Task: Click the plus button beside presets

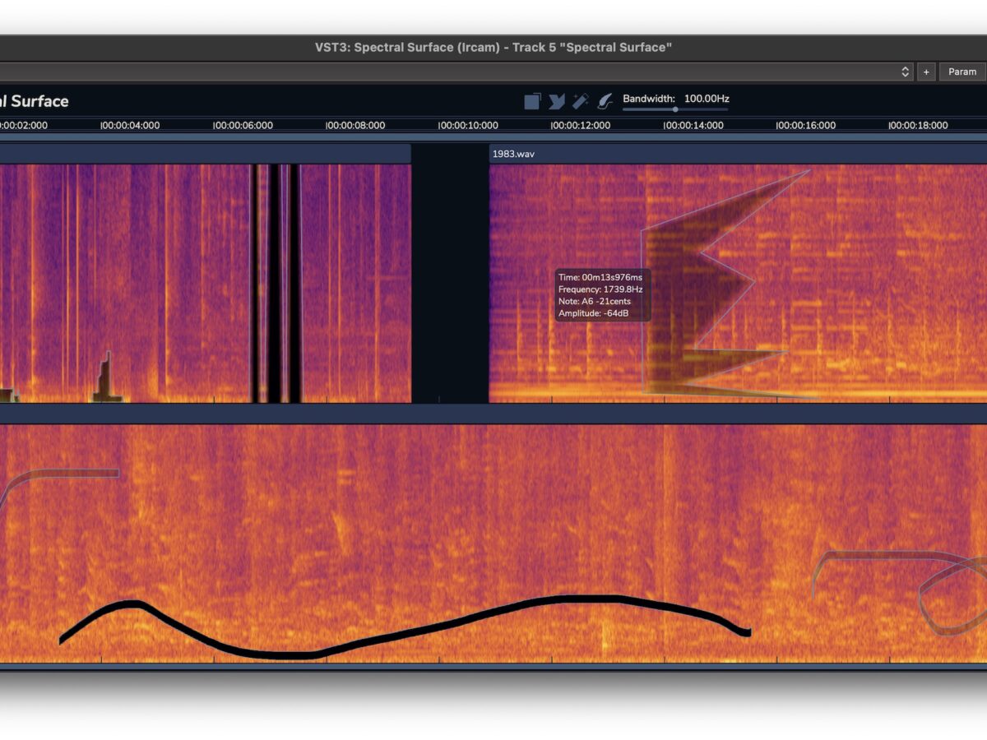Action: click(x=926, y=72)
